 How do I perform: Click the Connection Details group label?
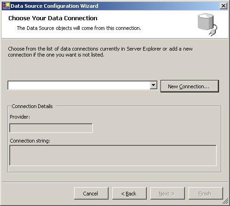[x=32, y=106]
